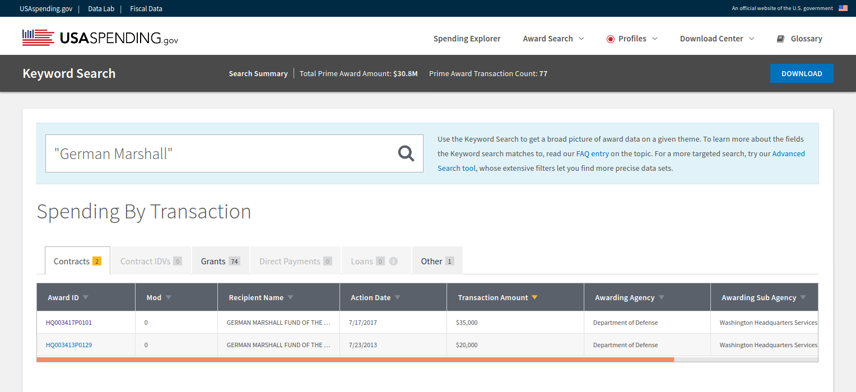
Task: Click the USAspending.gov logo
Action: [100, 38]
